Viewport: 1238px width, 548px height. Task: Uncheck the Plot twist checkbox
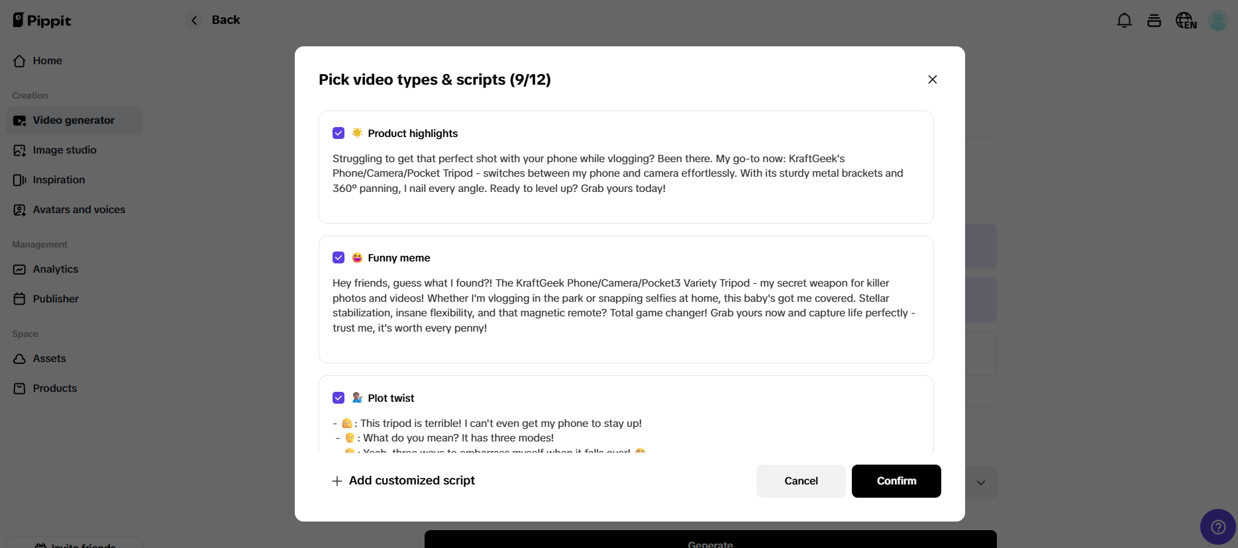(338, 398)
